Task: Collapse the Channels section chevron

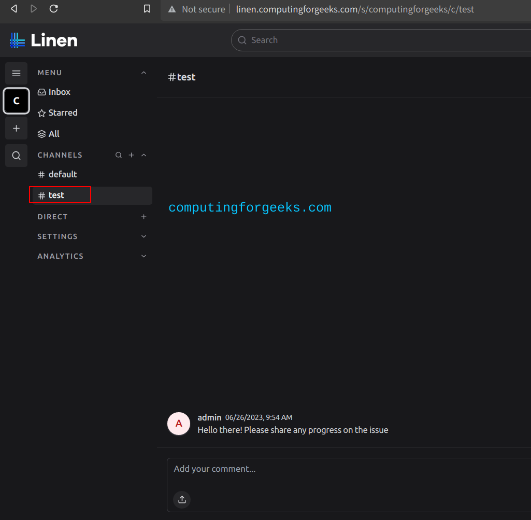Action: [143, 155]
